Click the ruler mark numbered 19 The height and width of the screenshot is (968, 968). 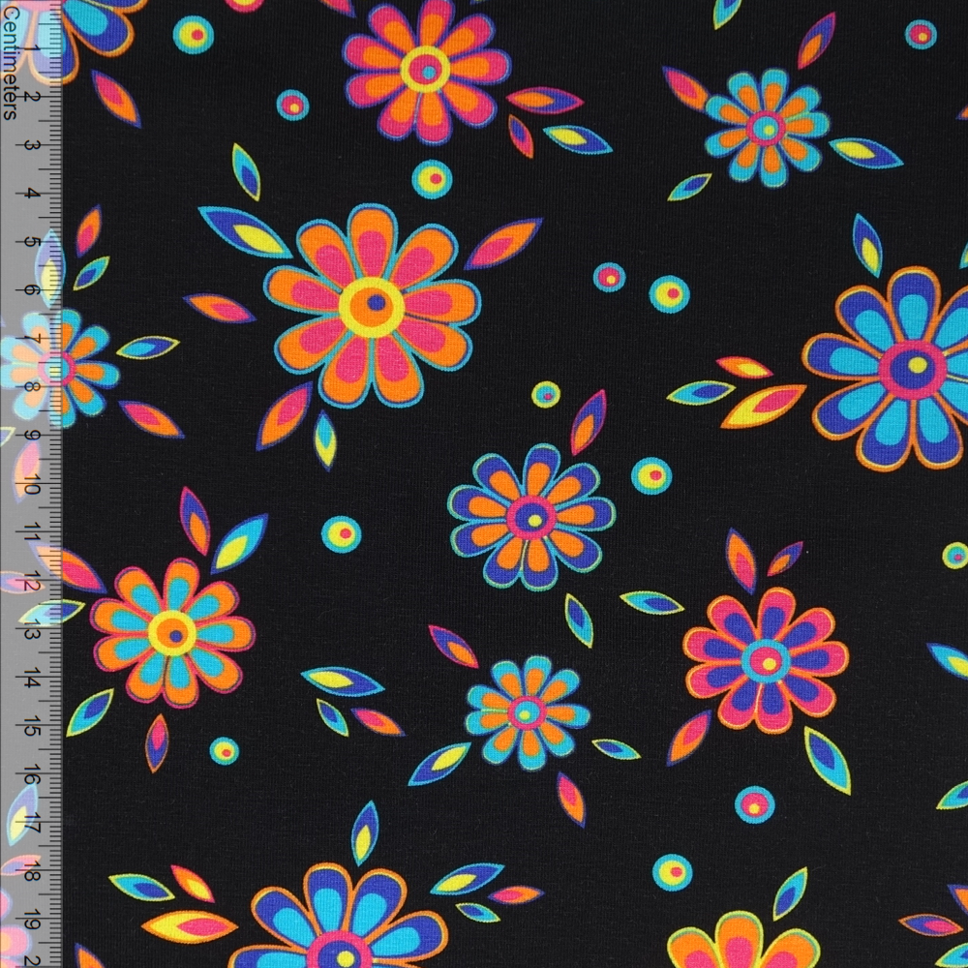31,920
